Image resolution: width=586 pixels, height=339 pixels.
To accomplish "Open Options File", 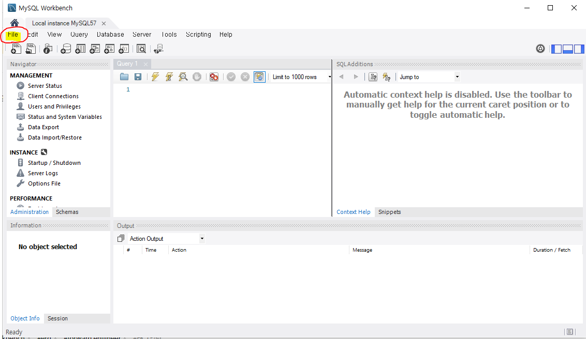I will tap(44, 183).
